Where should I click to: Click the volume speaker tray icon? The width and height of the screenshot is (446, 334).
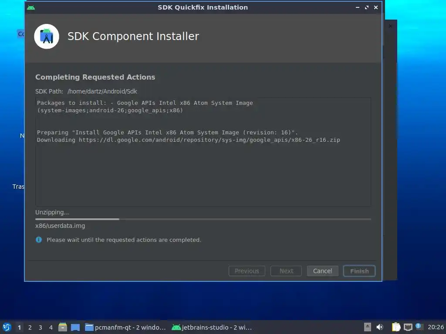click(380, 327)
